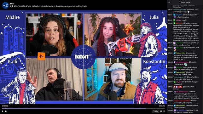
Task: Jump to chat timestamp 2:51:59
Action: (x=170, y=43)
